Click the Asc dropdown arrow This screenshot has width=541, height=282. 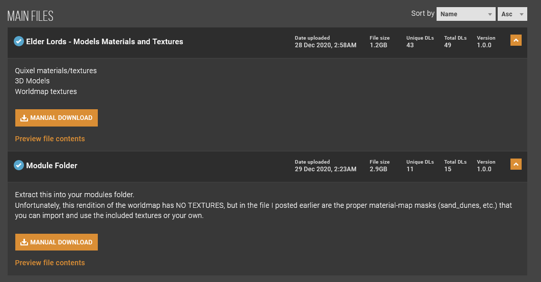(521, 14)
